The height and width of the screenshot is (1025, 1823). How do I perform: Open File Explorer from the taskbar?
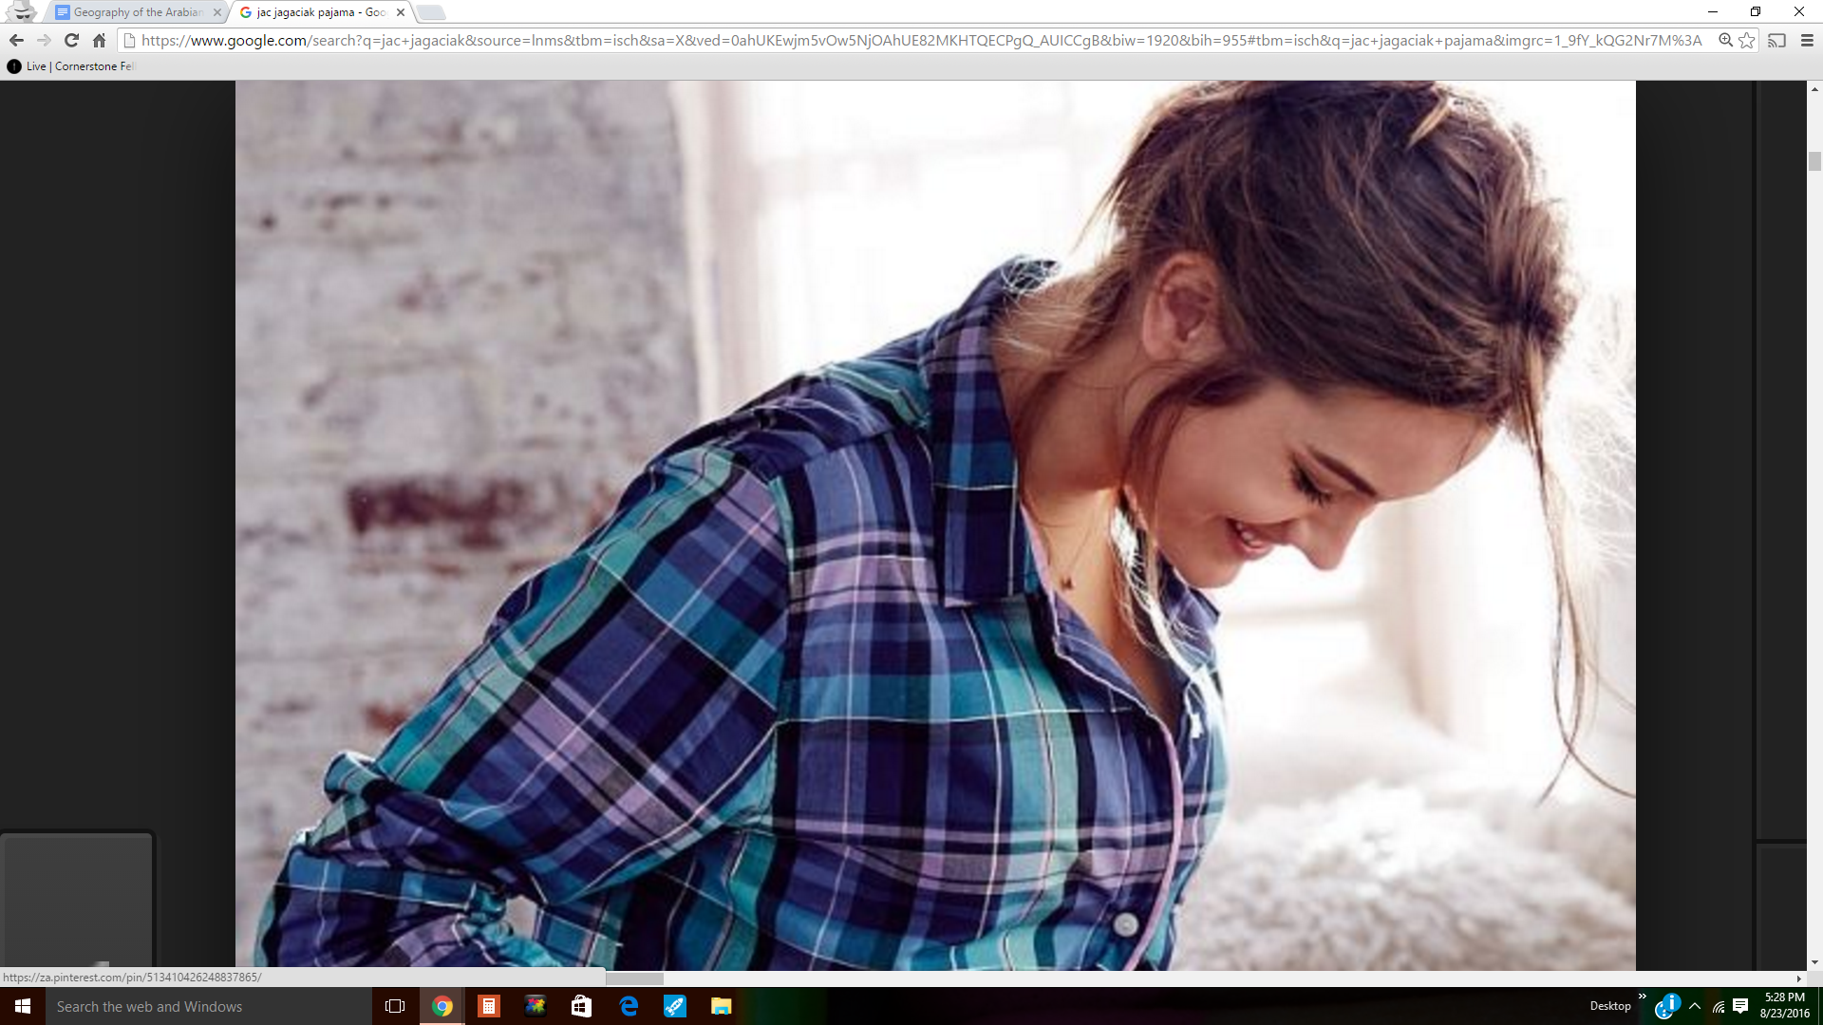[722, 1006]
